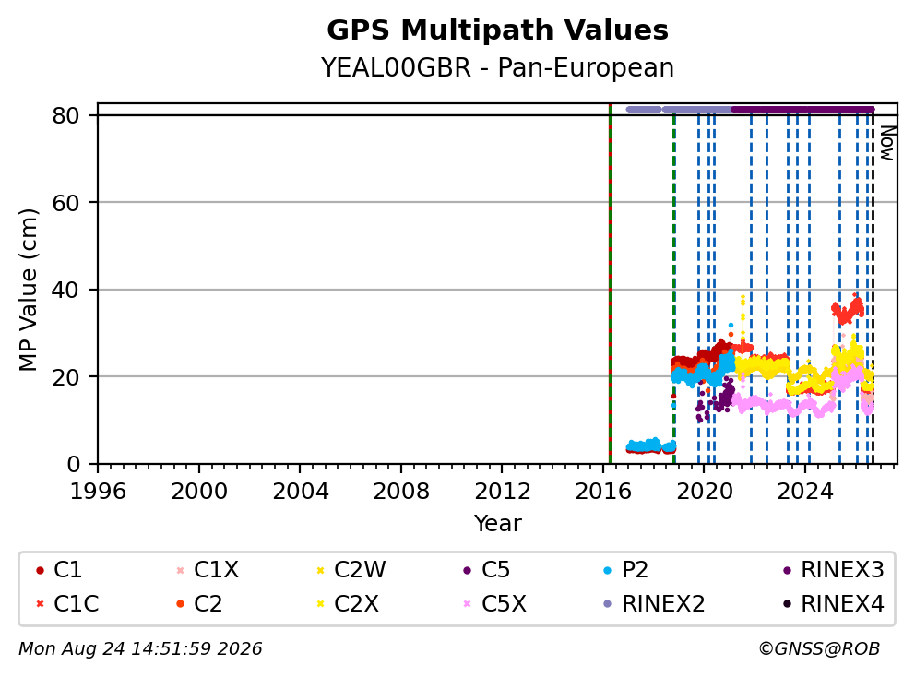915x677 pixels.
Task: Click the RINEX2 legend entry
Action: 654,604
